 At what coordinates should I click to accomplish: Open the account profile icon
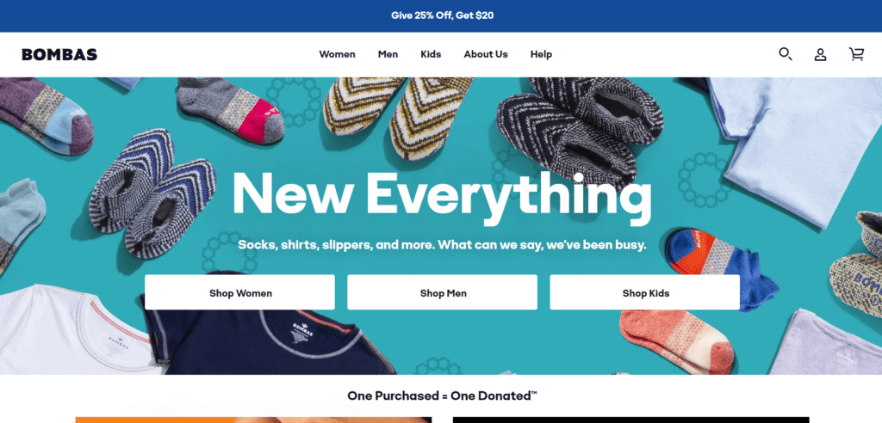pyautogui.click(x=820, y=54)
